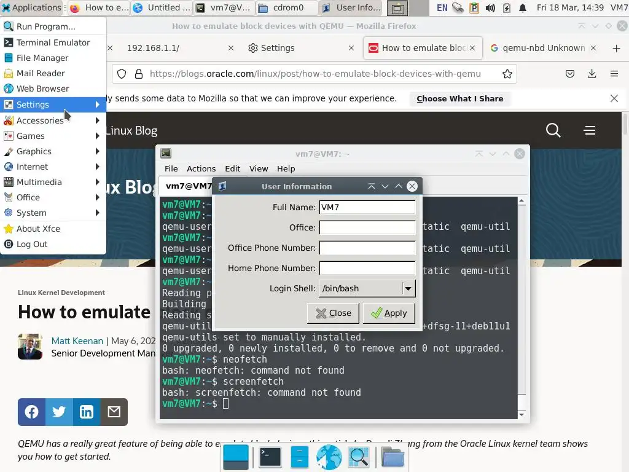629x472 pixels.
Task: Click Close in User Information dialog
Action: pyautogui.click(x=333, y=313)
